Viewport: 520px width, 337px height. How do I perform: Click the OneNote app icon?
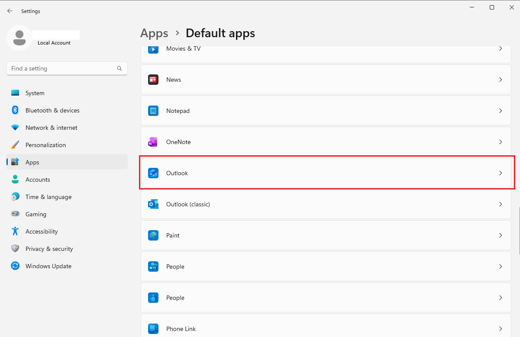(153, 142)
